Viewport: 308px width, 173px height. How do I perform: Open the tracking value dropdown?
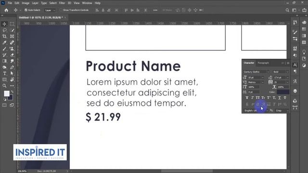[x=287, y=82]
